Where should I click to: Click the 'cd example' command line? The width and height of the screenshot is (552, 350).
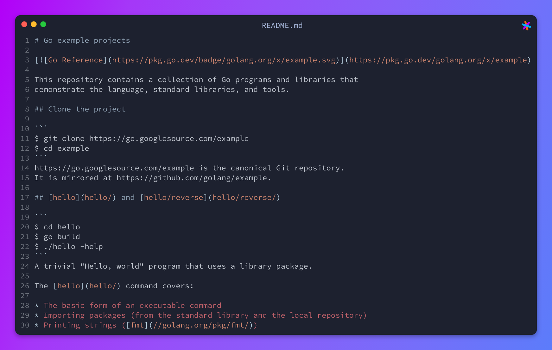pyautogui.click(x=62, y=148)
